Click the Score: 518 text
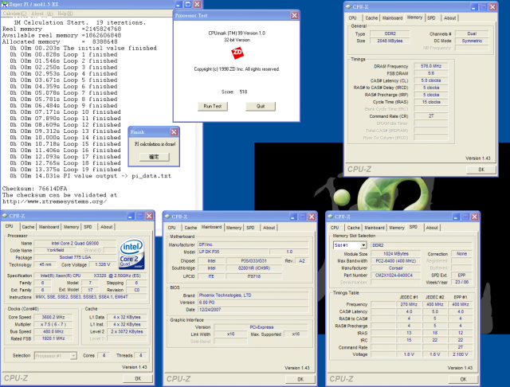The height and width of the screenshot is (387, 510). (234, 92)
